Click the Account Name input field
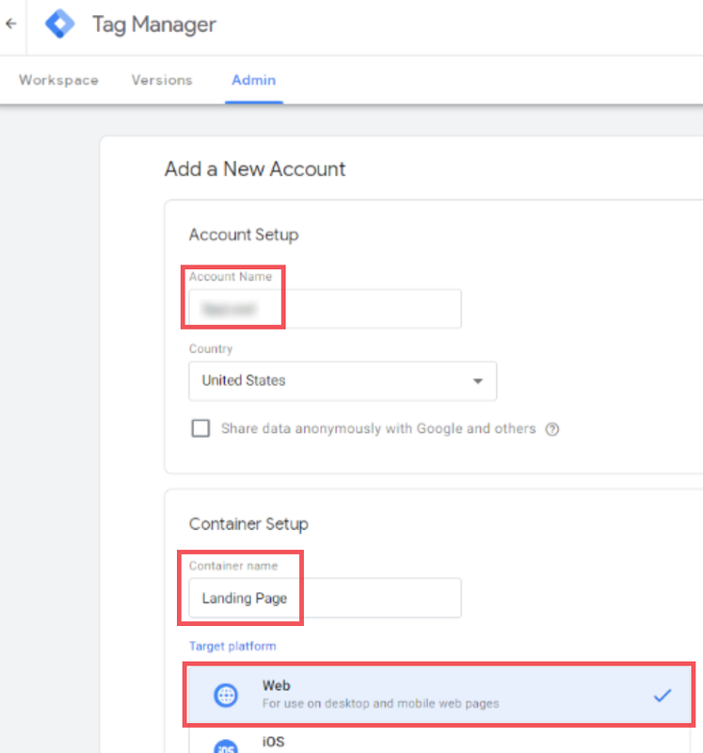This screenshot has width=703, height=753. click(x=325, y=309)
